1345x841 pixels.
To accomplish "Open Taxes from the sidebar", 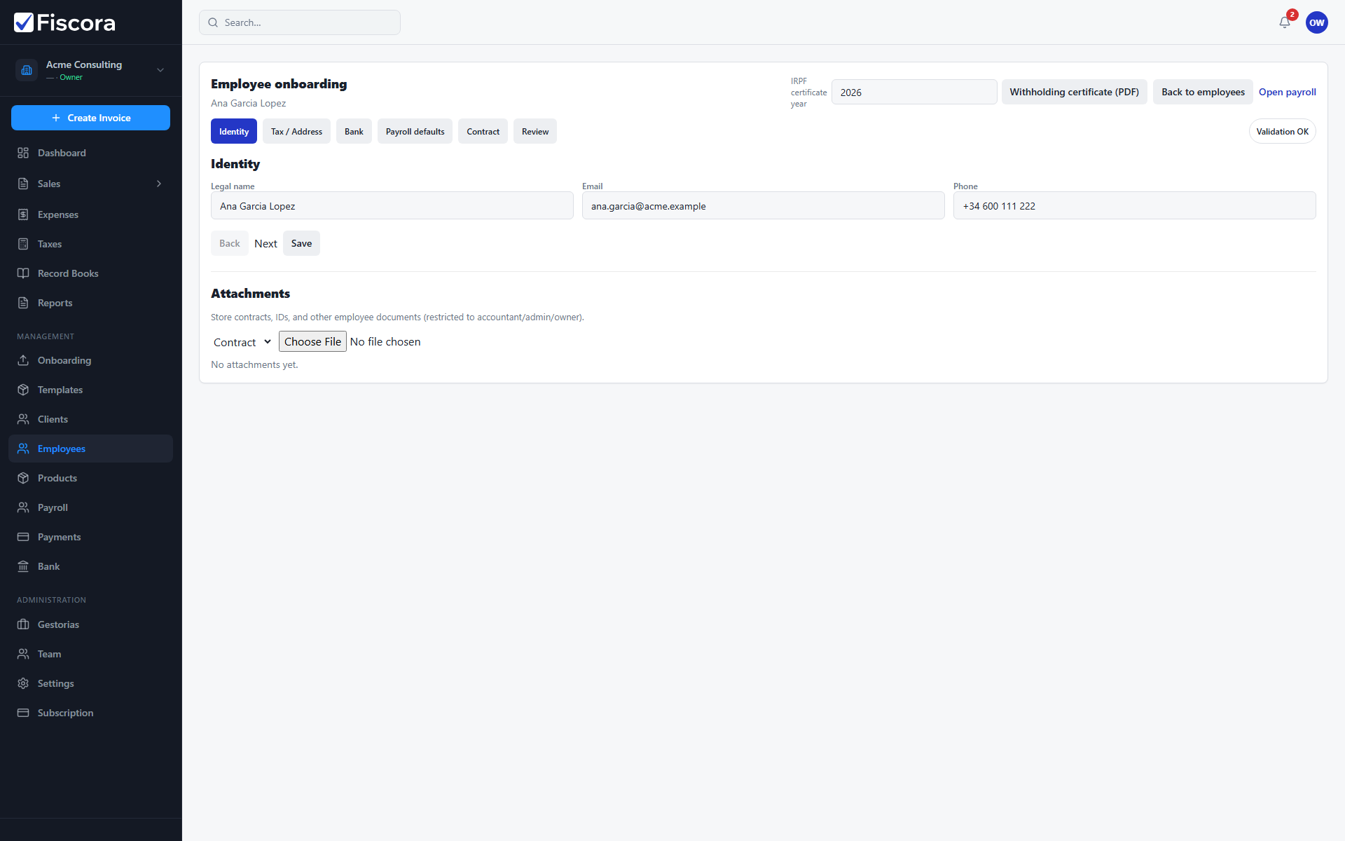I will [x=90, y=244].
